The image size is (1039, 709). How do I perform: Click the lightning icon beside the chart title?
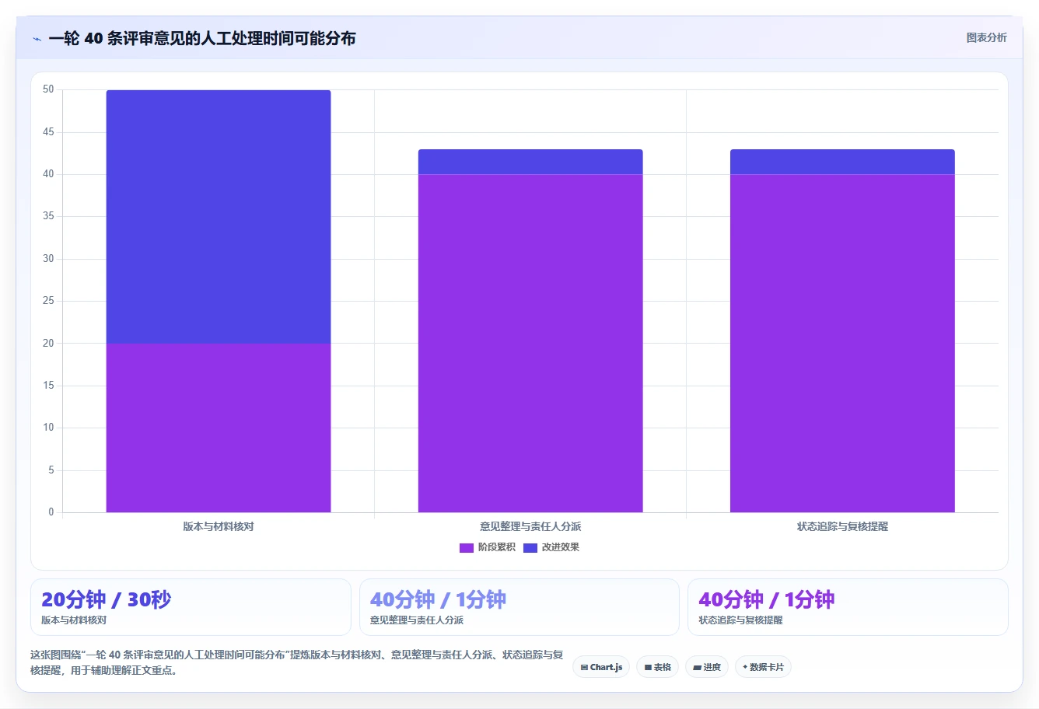37,39
